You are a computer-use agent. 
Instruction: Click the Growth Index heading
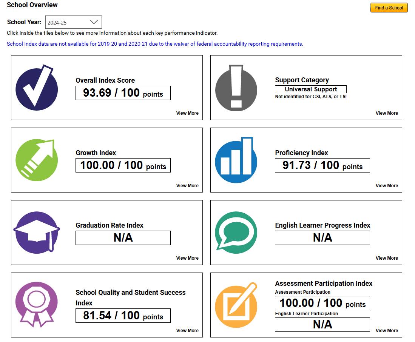96,153
